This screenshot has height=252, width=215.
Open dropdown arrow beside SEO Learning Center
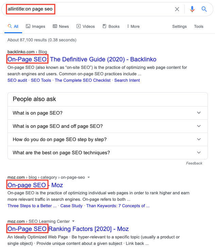[x=73, y=221]
